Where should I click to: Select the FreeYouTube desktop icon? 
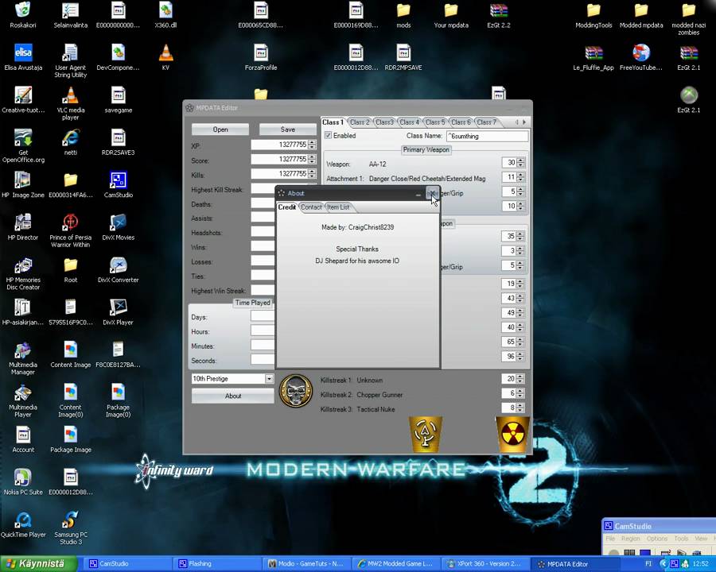coord(641,57)
